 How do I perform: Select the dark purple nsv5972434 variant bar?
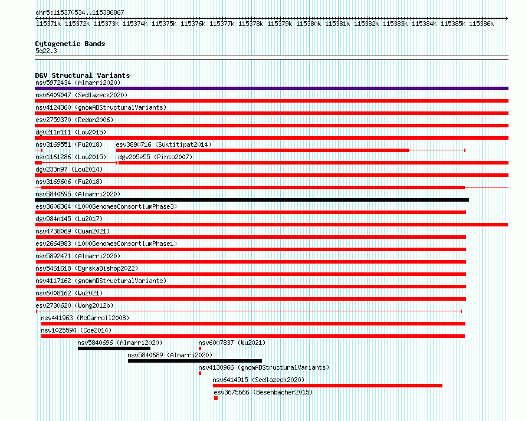click(271, 88)
